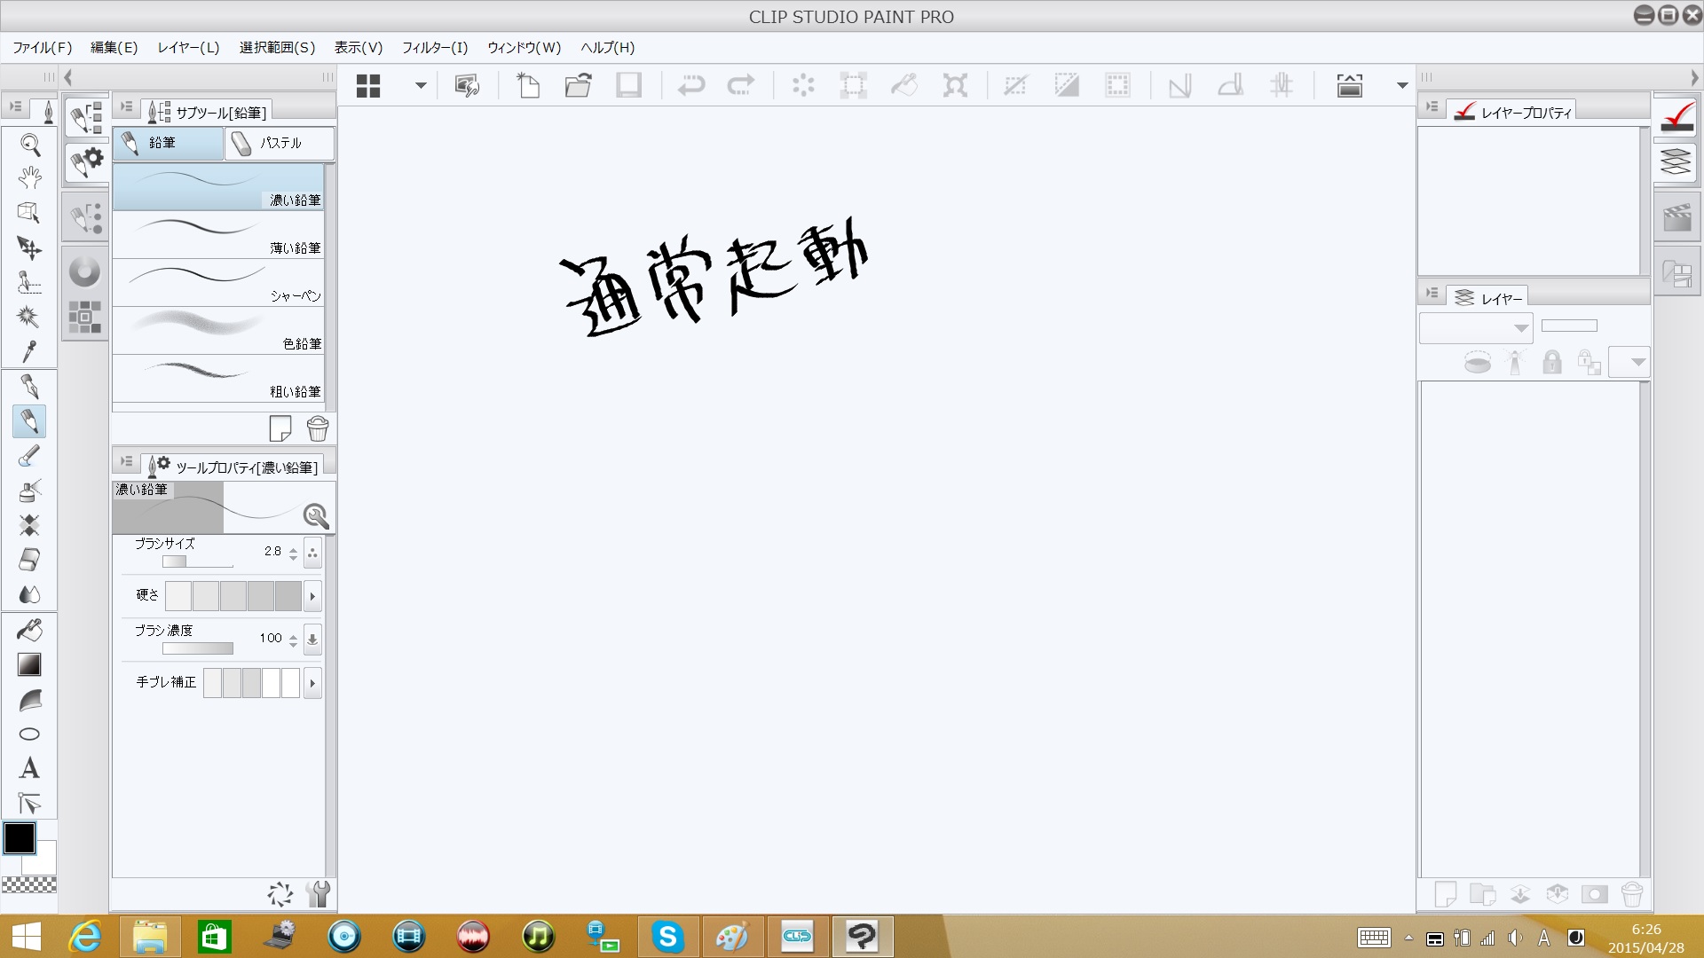1704x958 pixels.
Task: Toggle layer lock icon
Action: [x=1551, y=362]
